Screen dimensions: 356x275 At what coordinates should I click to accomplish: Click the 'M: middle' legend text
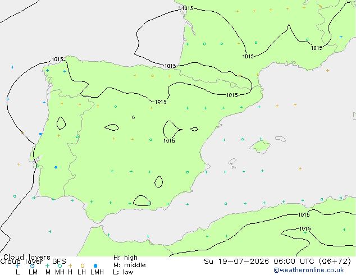pyautogui.click(x=129, y=265)
